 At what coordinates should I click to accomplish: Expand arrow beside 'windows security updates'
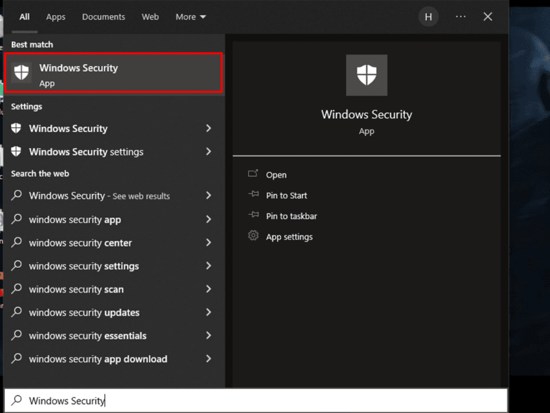click(208, 312)
